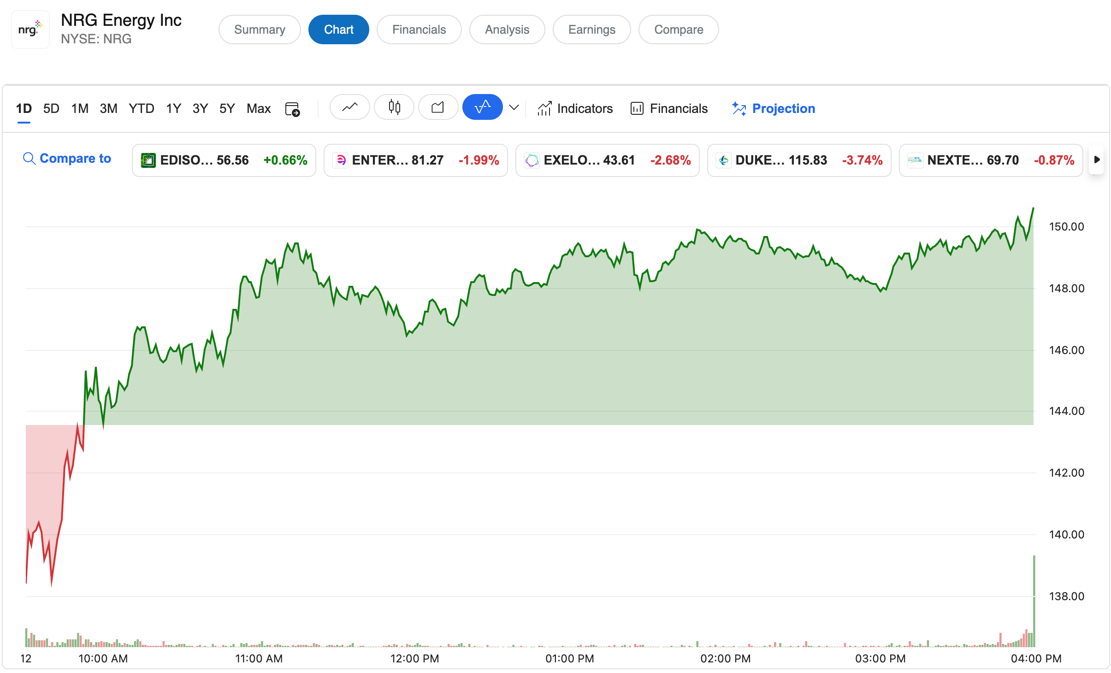Select the Max time range
This screenshot has width=1111, height=673.
point(259,109)
